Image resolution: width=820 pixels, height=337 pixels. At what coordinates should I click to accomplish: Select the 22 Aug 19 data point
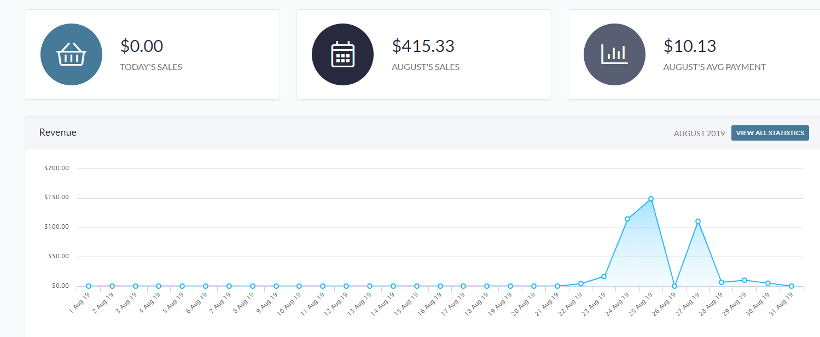click(x=580, y=283)
